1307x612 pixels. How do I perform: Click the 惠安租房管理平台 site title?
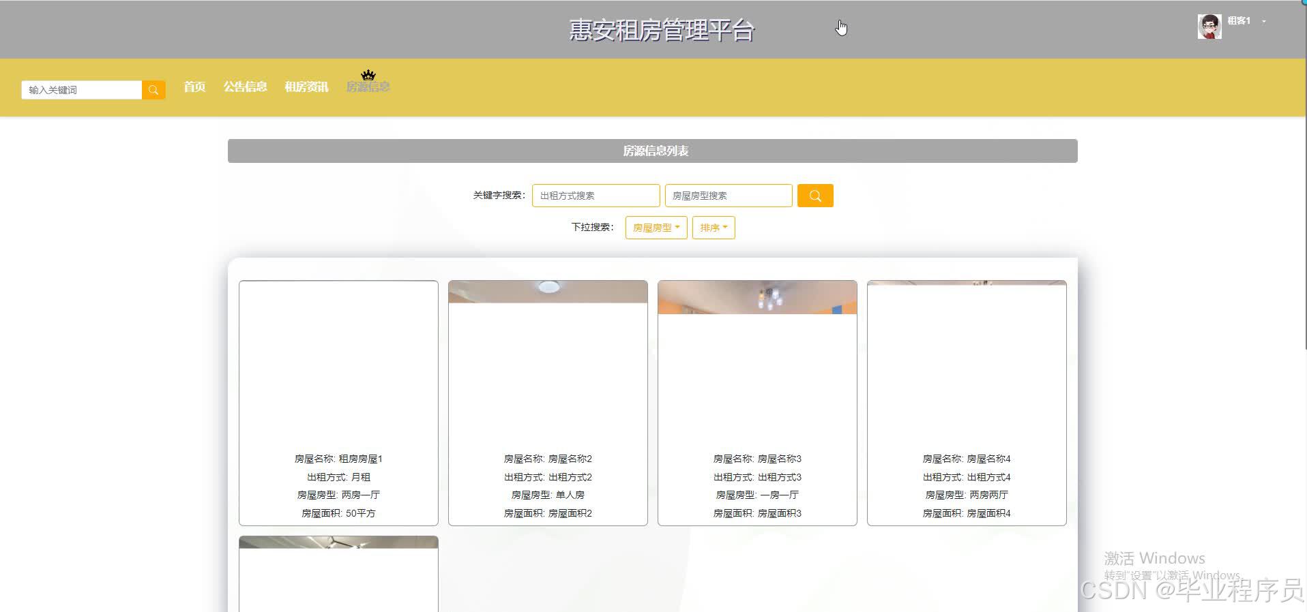662,30
